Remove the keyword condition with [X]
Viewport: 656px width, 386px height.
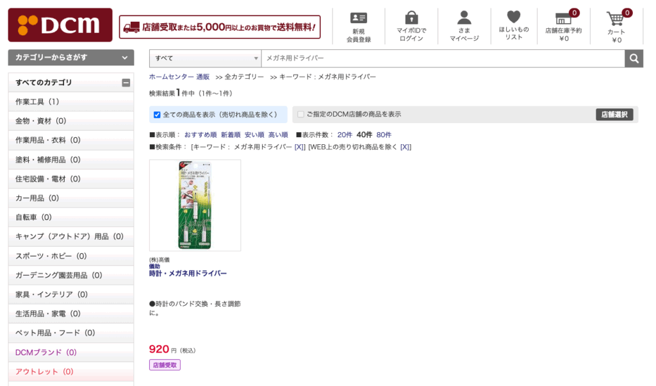click(x=300, y=147)
